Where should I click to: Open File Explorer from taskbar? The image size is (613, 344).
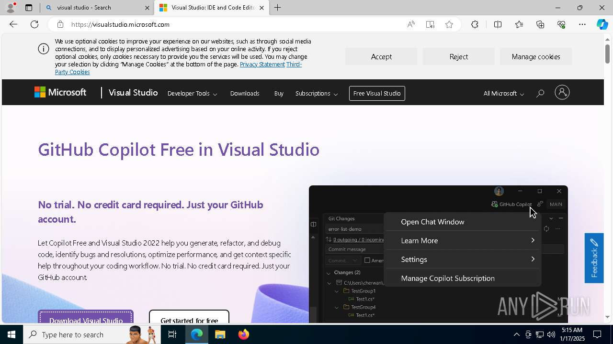[x=220, y=334]
